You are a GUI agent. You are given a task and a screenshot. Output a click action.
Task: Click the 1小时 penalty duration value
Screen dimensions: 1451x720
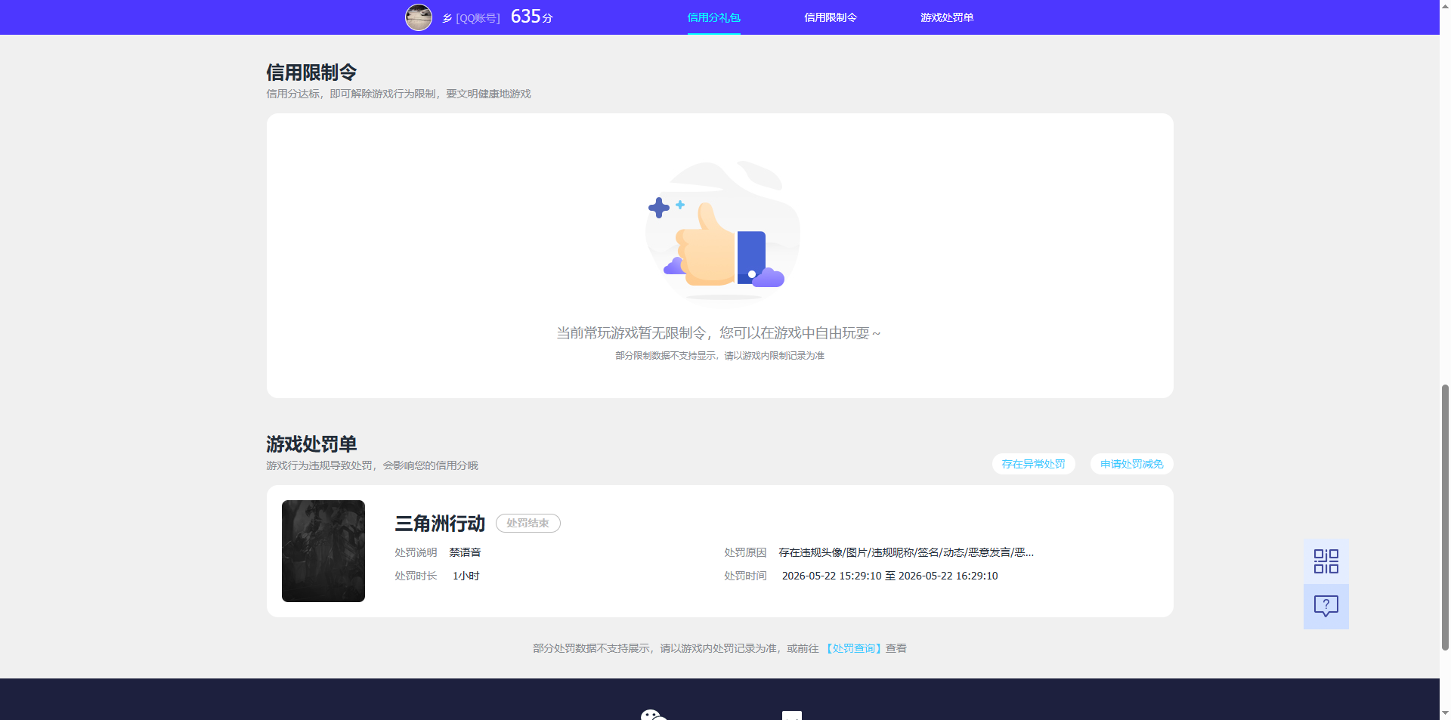(466, 576)
